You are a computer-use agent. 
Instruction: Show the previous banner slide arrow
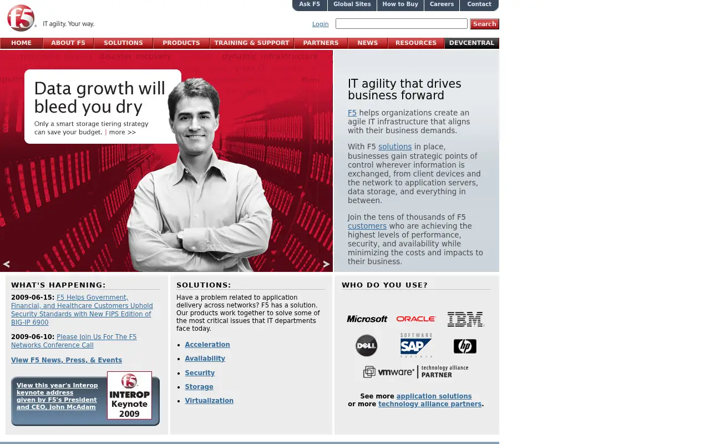7,264
